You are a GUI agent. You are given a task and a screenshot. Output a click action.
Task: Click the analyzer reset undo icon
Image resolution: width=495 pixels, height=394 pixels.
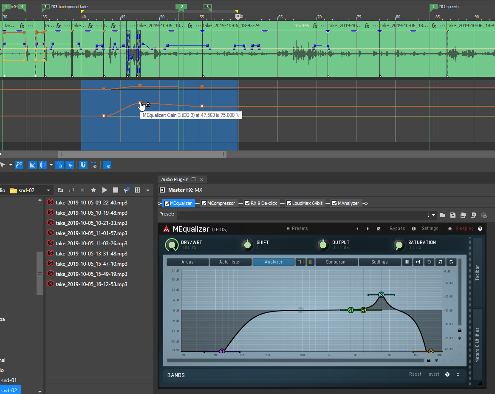coord(429,262)
